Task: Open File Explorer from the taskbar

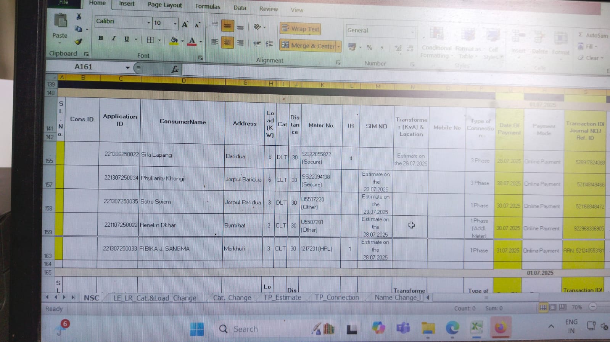Action: click(x=428, y=328)
